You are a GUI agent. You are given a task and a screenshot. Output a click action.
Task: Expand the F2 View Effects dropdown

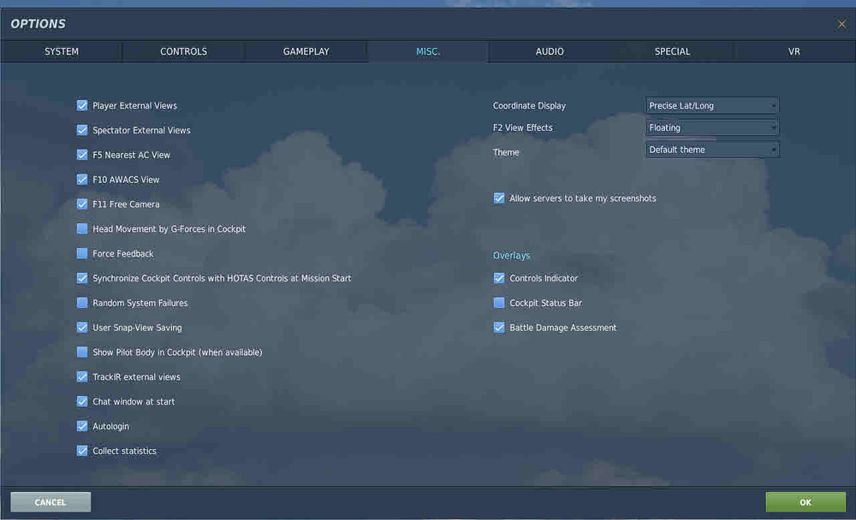tap(712, 127)
